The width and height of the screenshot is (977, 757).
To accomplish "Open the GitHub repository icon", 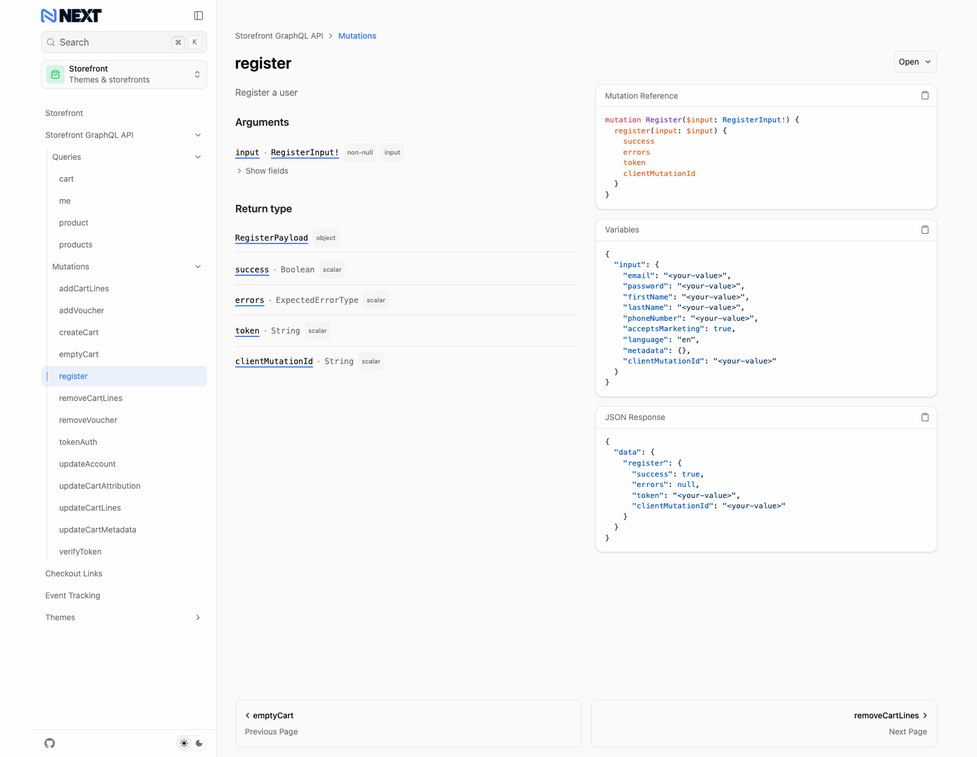I will click(49, 743).
